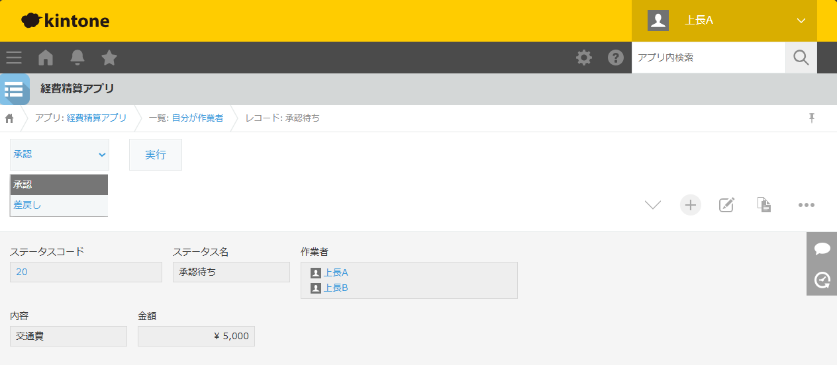Open the settings gear menu
This screenshot has height=365, width=837.
[x=583, y=58]
